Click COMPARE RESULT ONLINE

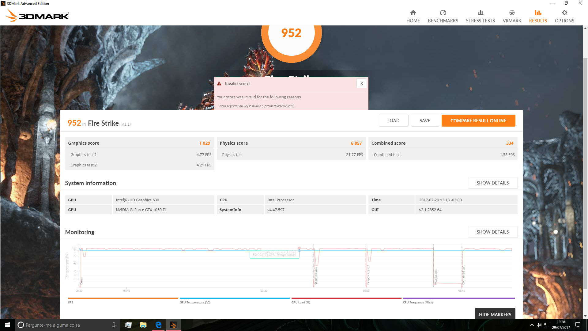click(x=478, y=121)
